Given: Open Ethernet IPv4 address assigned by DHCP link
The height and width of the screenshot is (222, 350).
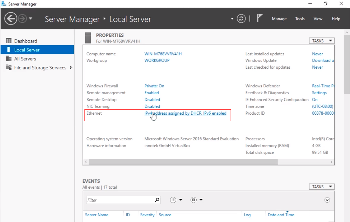Looking at the screenshot, I should [x=185, y=113].
